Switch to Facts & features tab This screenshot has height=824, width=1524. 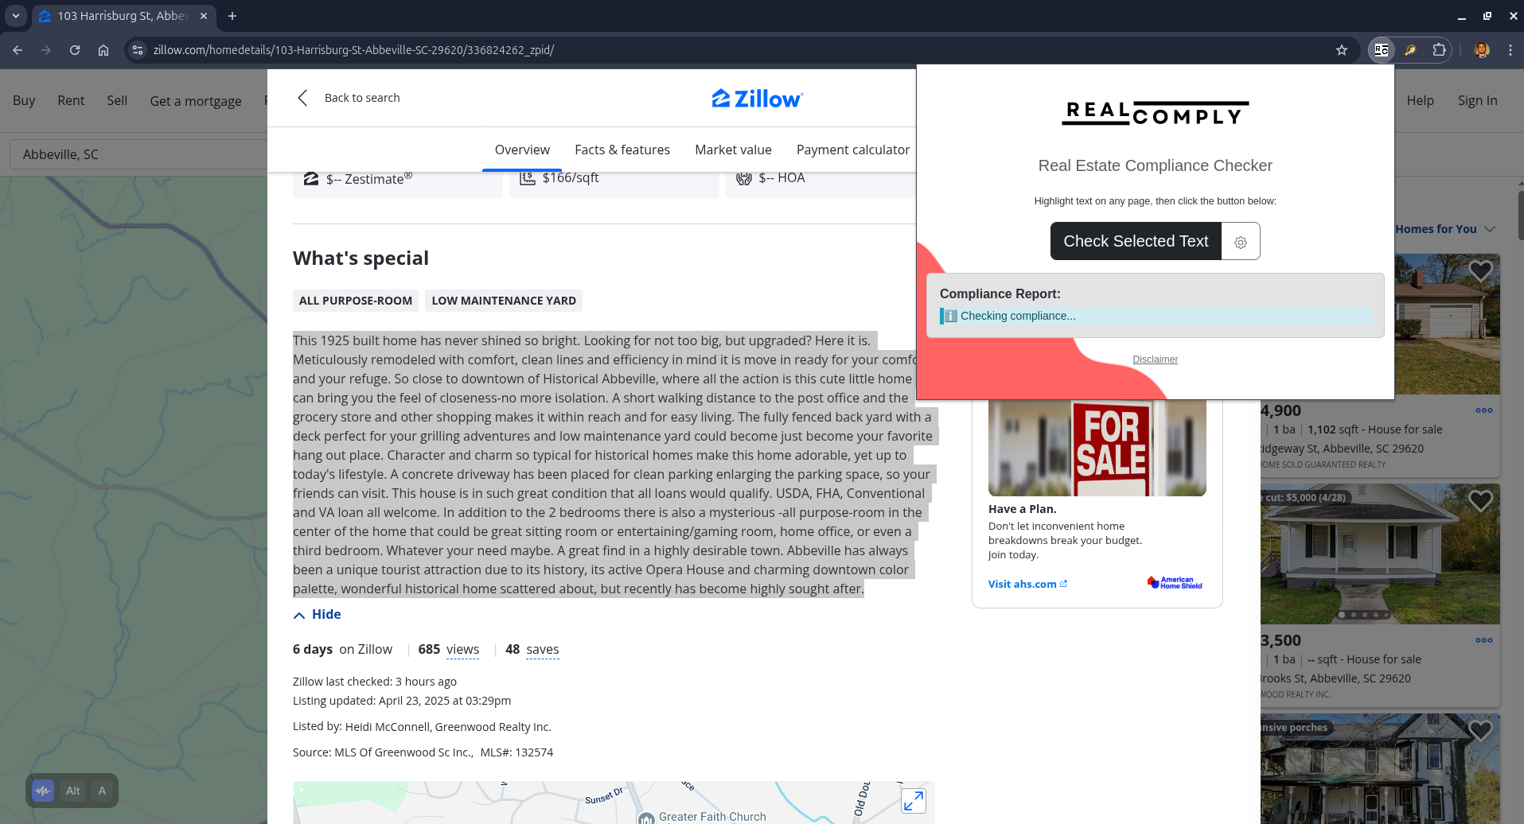tap(622, 150)
